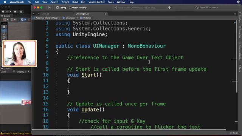Open the Tools menu
This screenshot has width=242, height=136.
click(x=111, y=2)
